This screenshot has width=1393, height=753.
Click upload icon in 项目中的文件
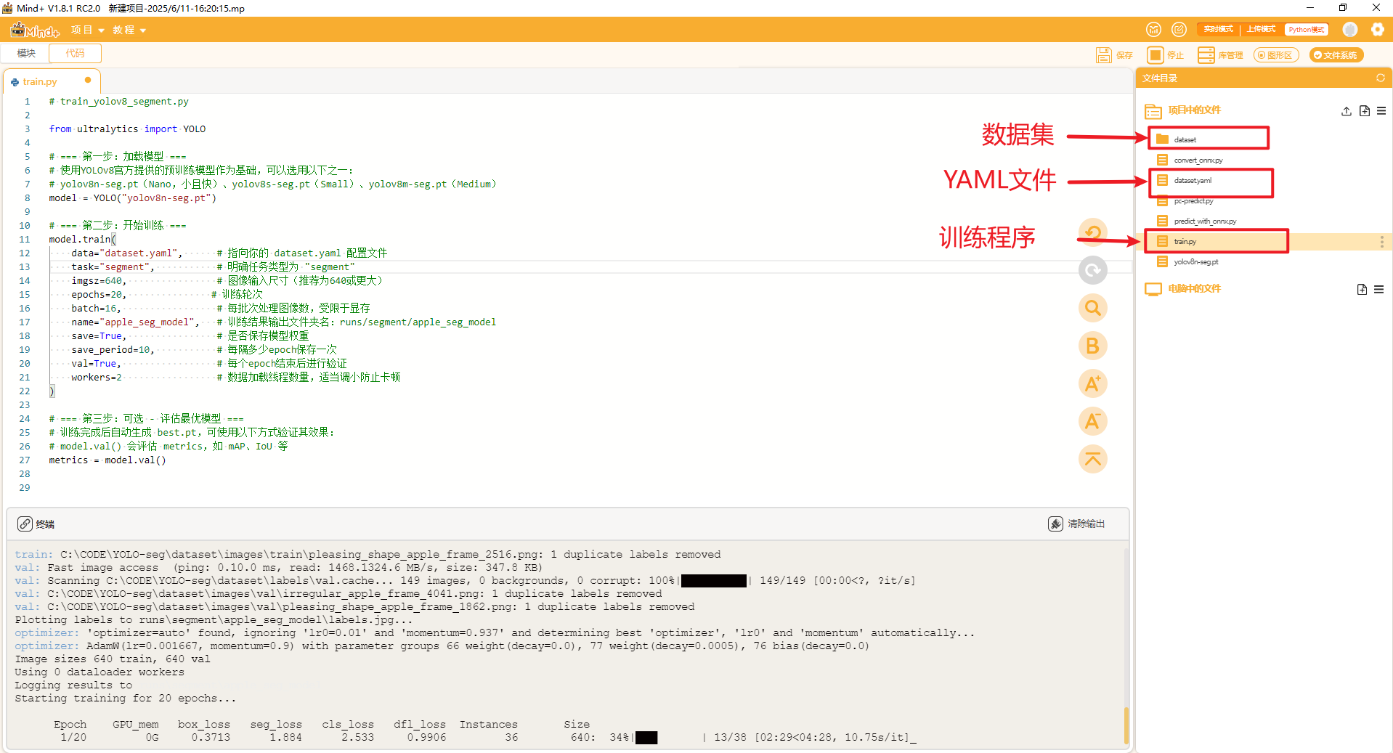[x=1346, y=111]
